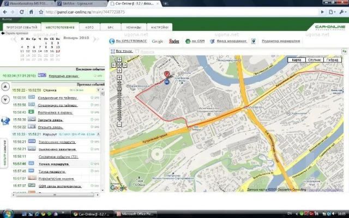Select date 17 in the January 2010 calendar

coord(58,51)
